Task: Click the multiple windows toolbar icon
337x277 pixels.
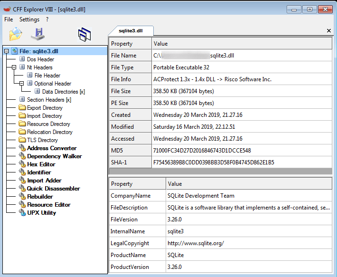Action: pos(84,34)
